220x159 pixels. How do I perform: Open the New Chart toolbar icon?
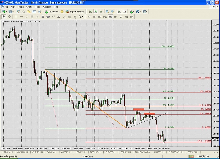click(4, 12)
